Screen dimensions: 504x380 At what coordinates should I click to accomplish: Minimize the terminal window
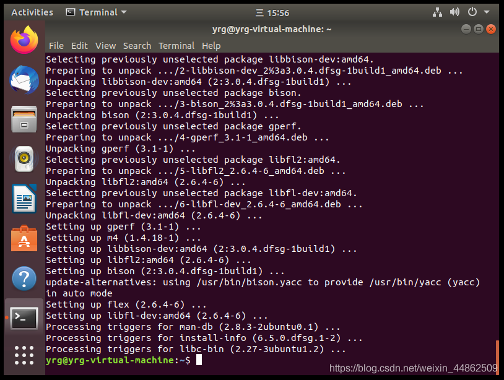[466, 29]
